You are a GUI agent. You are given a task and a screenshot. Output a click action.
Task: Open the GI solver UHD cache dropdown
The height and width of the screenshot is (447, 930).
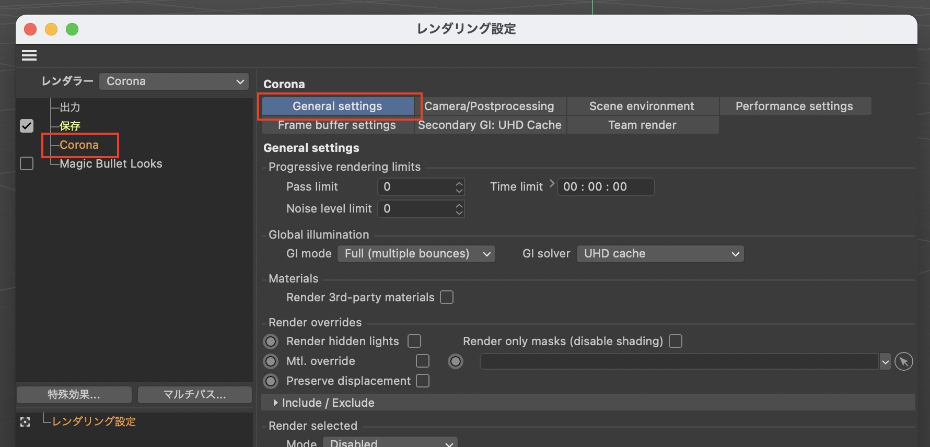660,254
